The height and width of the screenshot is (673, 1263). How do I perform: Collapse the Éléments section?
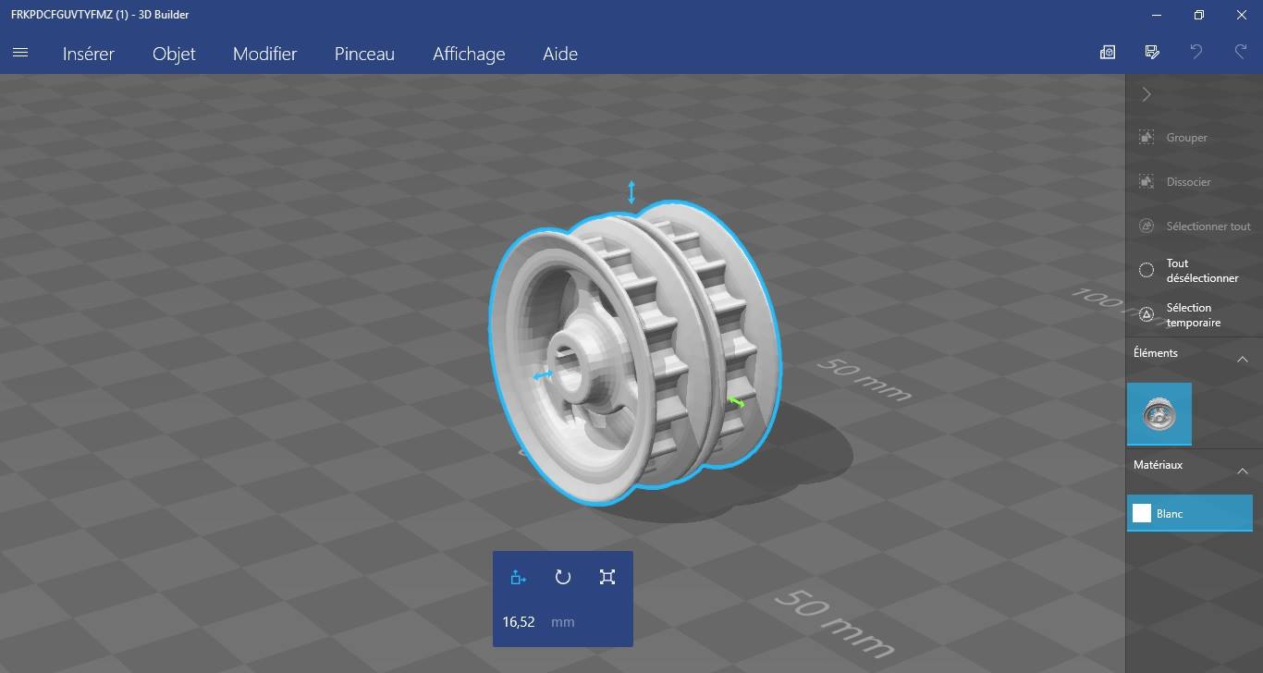click(1243, 359)
